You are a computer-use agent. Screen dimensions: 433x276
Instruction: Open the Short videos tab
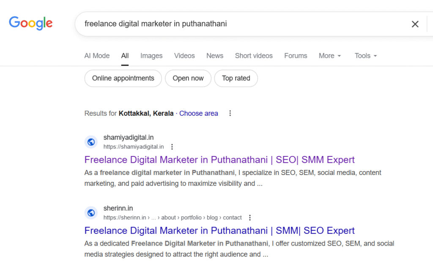(x=254, y=56)
